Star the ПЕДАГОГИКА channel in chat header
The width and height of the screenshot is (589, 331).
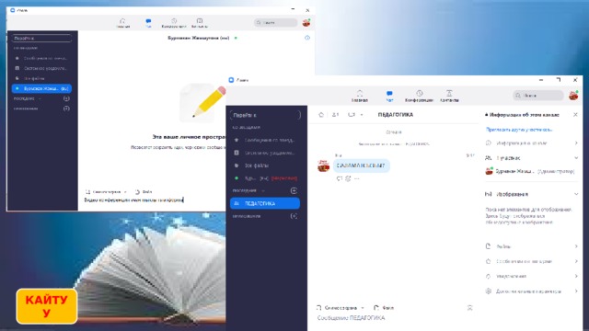[321, 114]
